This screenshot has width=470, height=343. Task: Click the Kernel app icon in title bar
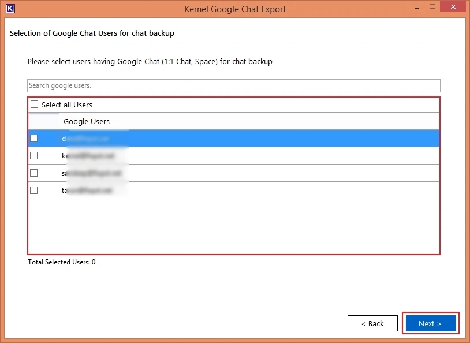coord(10,9)
